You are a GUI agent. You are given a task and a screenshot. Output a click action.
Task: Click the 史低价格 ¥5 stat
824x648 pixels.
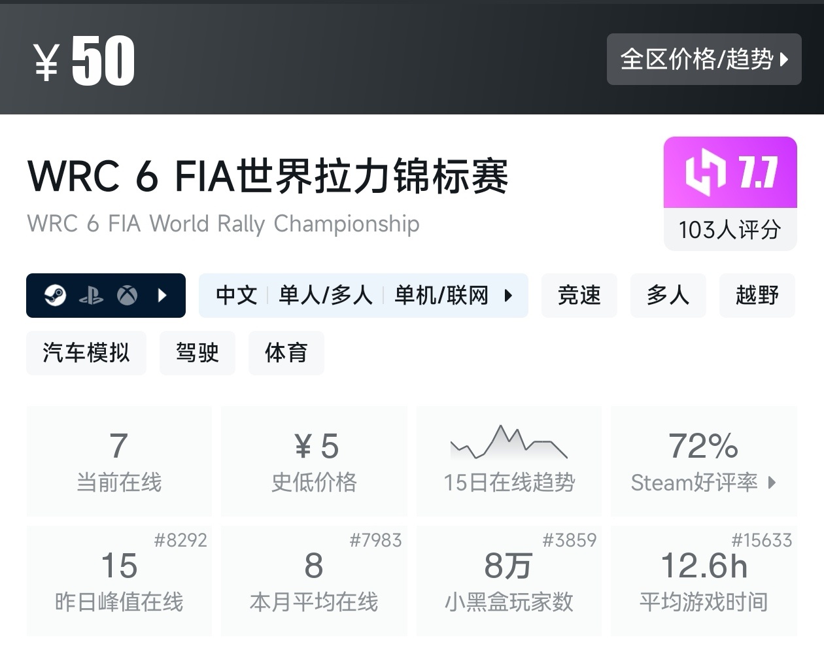coord(315,461)
